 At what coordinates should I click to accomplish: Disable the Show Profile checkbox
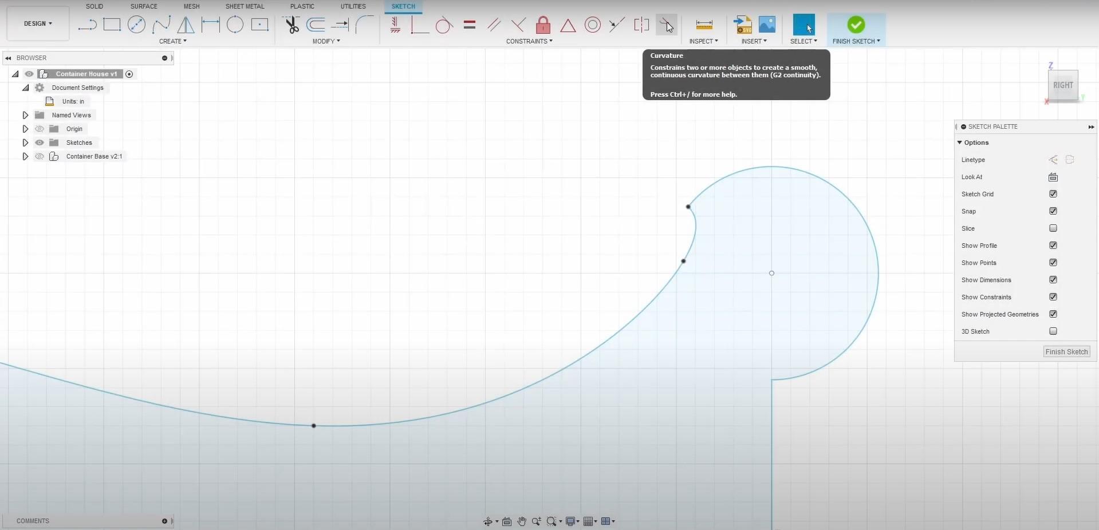tap(1053, 246)
